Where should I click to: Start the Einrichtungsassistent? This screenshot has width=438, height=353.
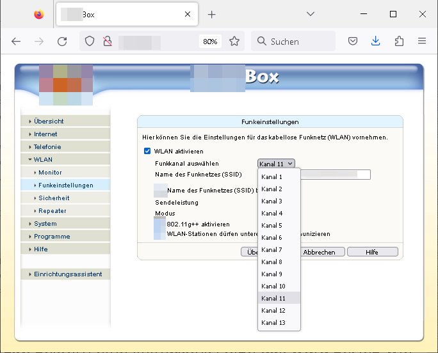[65, 274]
